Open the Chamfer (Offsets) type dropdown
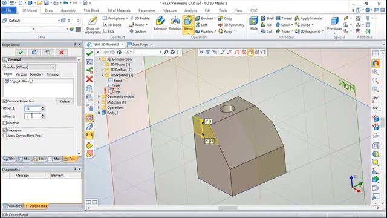Image resolution: width=387 pixels, height=218 pixels. tap(29, 67)
